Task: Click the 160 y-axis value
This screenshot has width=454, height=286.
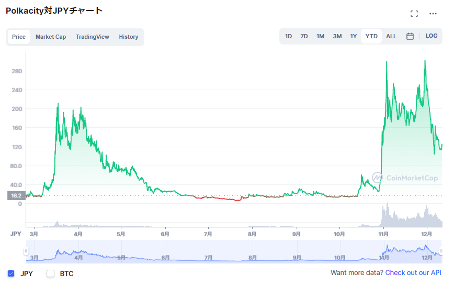Action: (x=17, y=128)
